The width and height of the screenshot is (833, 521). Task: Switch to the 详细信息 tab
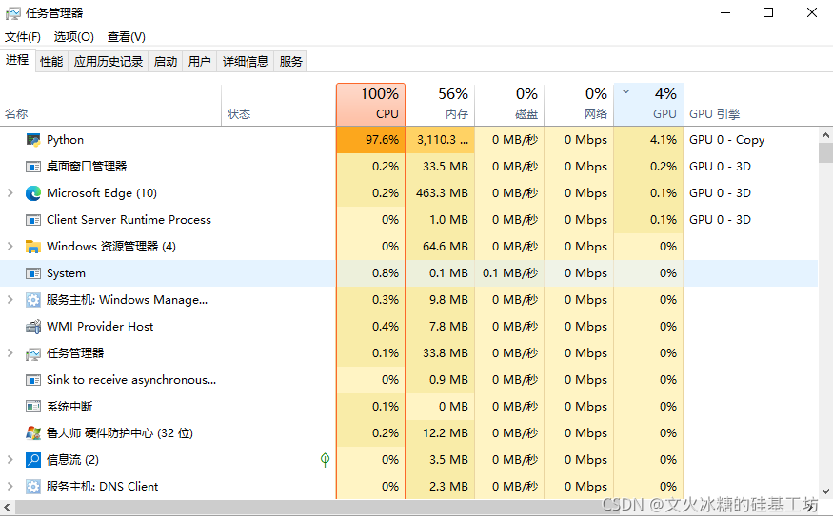click(246, 62)
